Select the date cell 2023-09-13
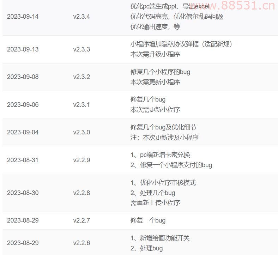The height and width of the screenshot is (255, 278). pyautogui.click(x=23, y=49)
